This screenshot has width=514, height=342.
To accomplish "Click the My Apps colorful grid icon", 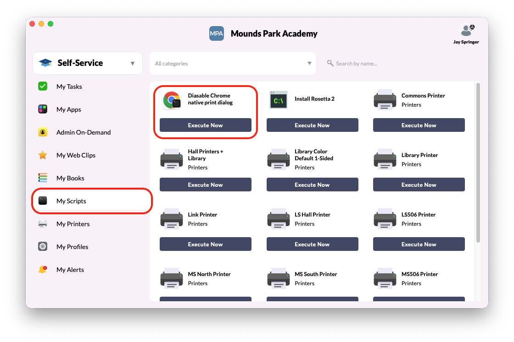I will pos(43,109).
